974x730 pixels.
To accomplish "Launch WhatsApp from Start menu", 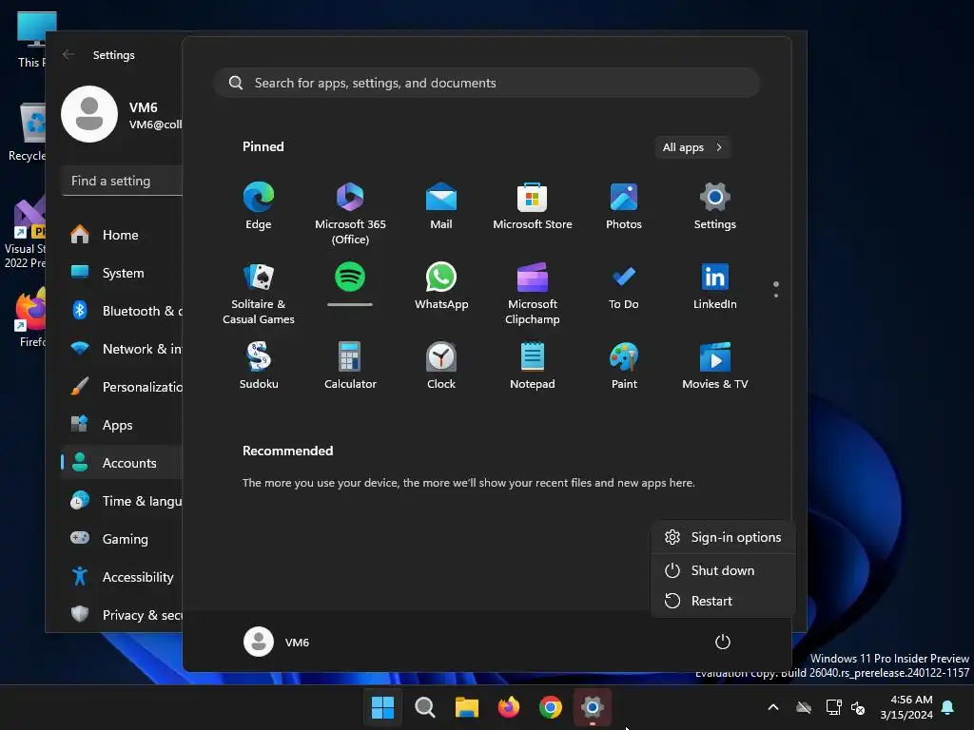I will click(441, 286).
